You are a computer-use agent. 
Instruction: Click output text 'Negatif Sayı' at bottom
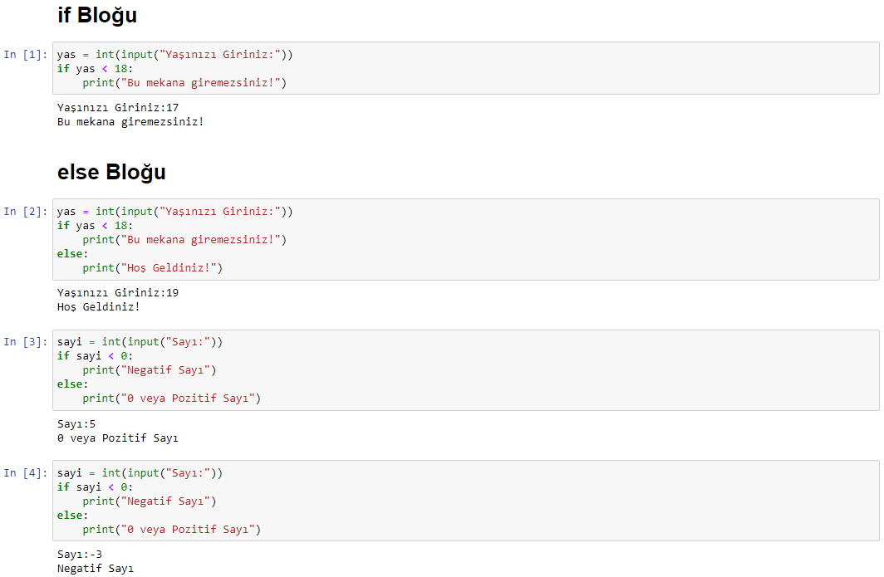tap(96, 569)
